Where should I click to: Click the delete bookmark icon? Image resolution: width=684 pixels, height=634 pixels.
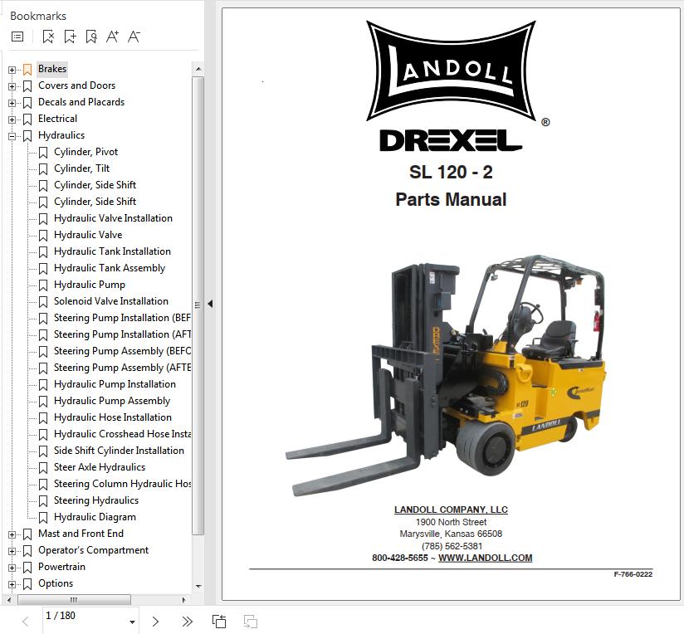tap(48, 37)
